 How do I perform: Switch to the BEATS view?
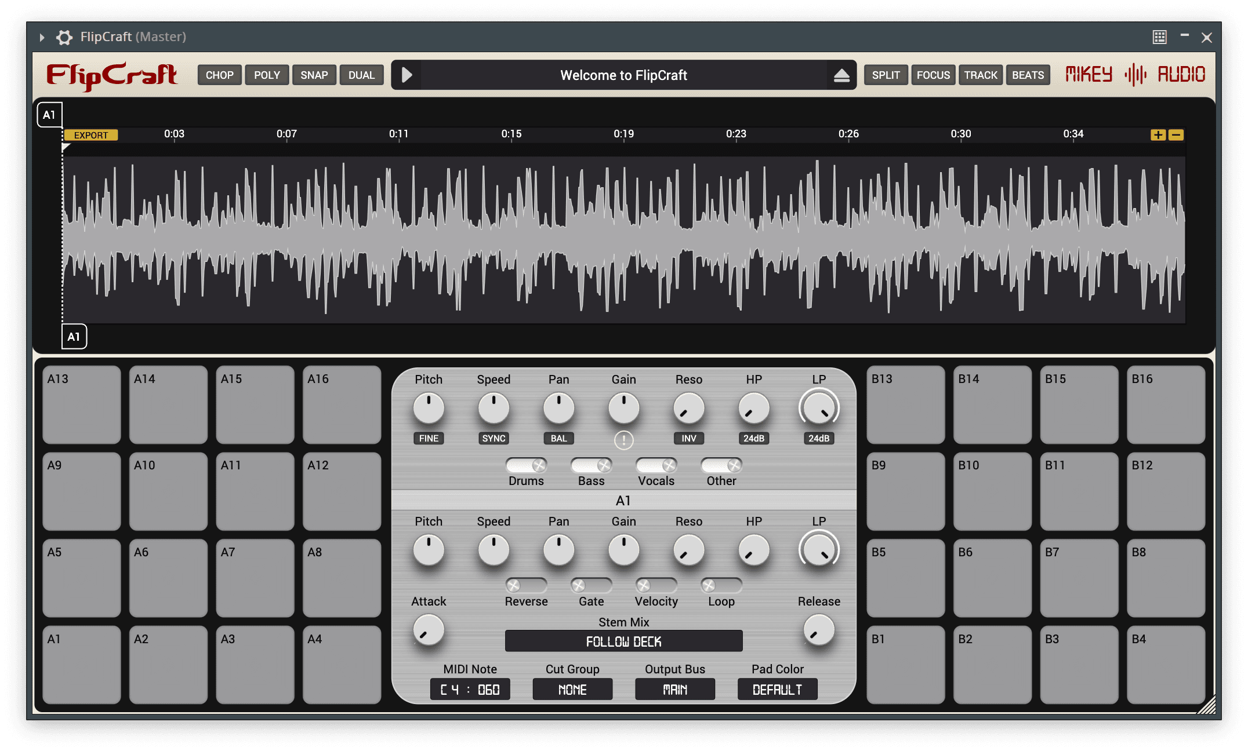(x=1028, y=75)
